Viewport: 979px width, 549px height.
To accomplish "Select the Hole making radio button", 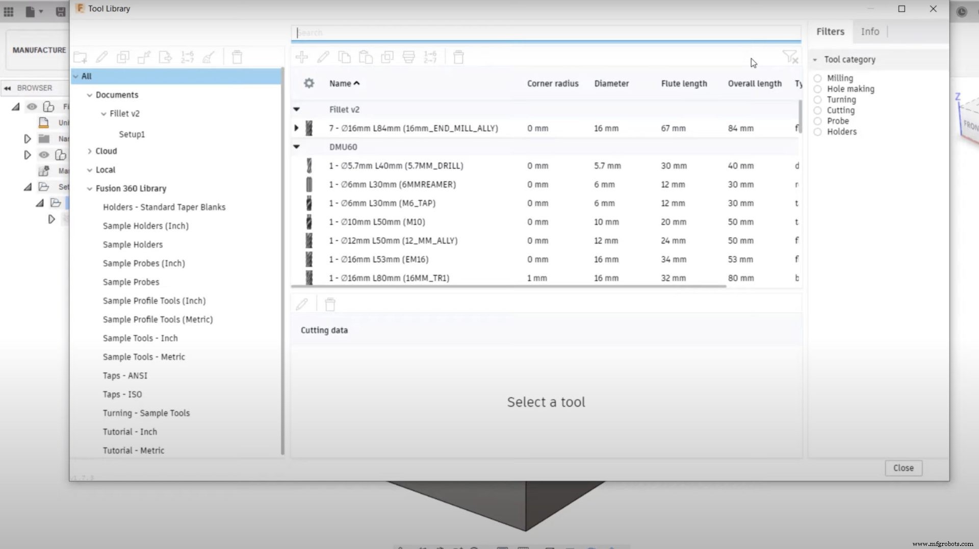I will click(818, 89).
